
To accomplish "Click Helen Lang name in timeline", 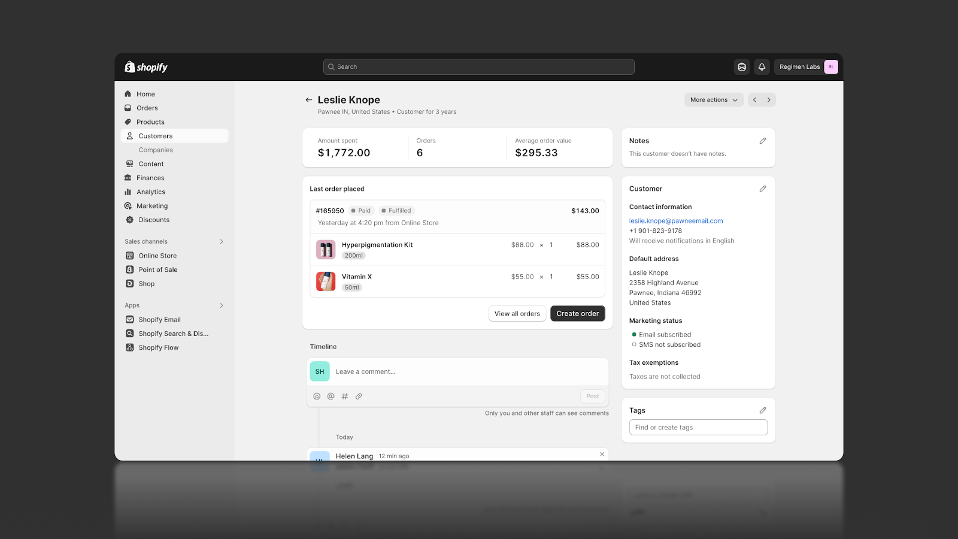I will [354, 456].
